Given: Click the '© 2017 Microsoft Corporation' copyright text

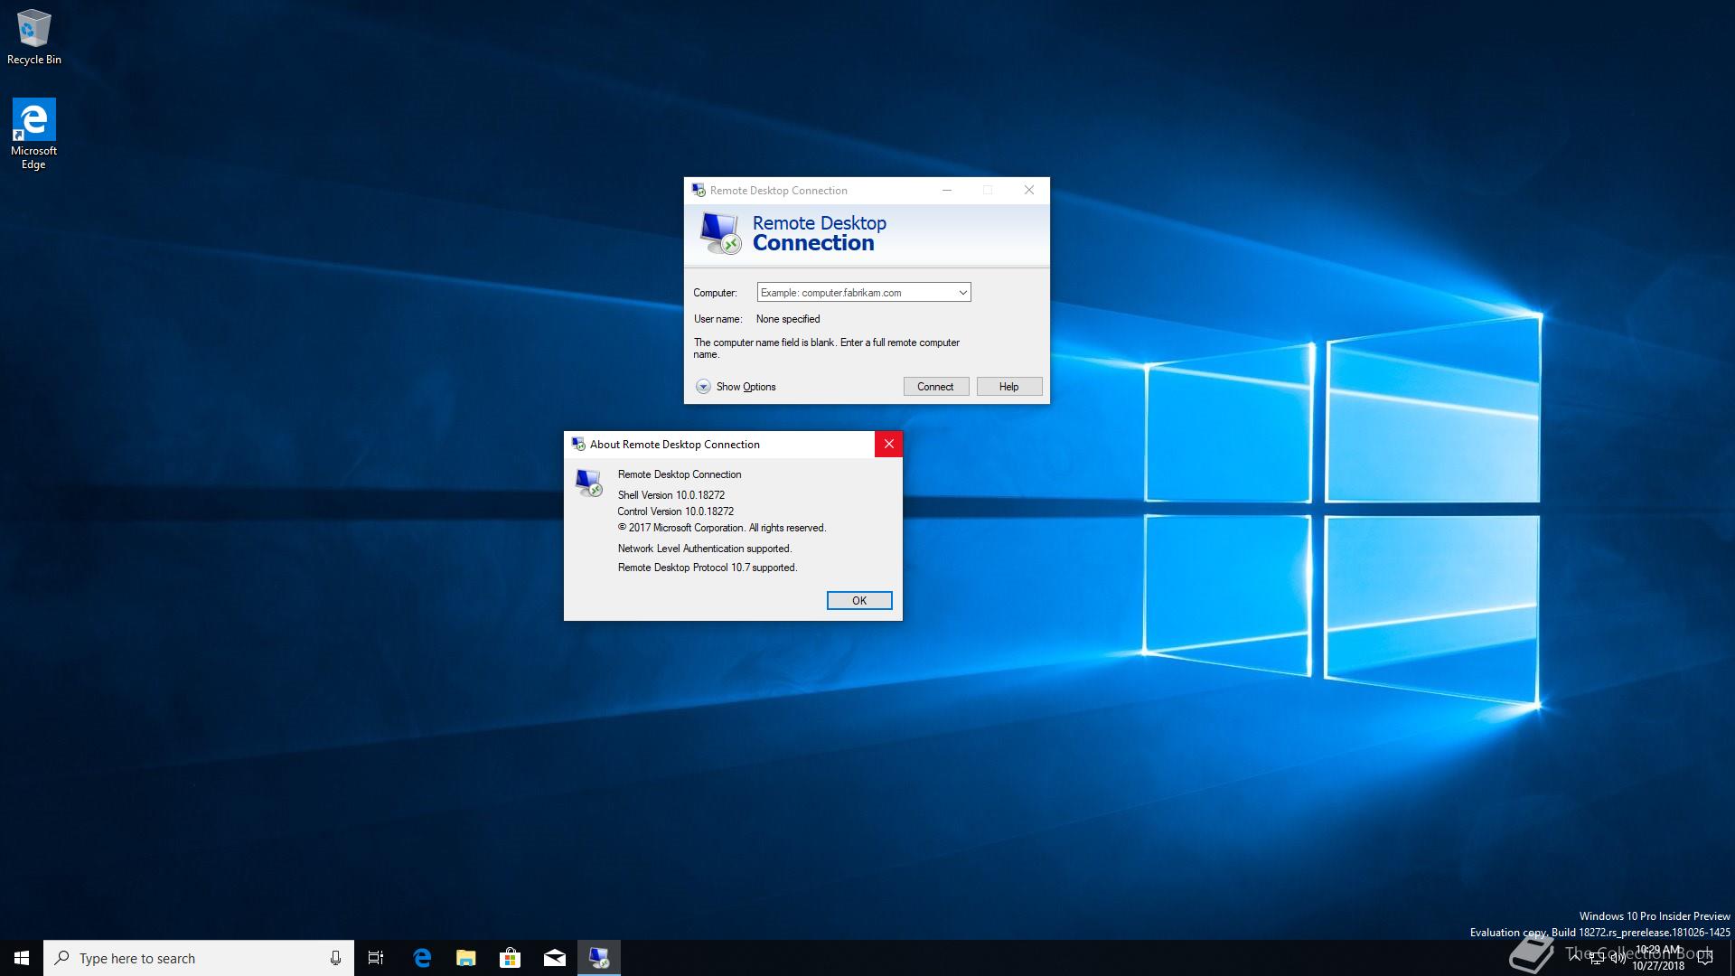Looking at the screenshot, I should coord(722,528).
